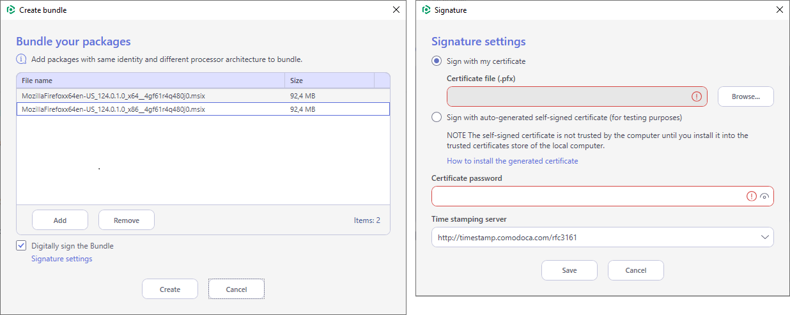The image size is (790, 315).
Task: Click the 92,4 MB size of the x86 package
Action: click(x=303, y=109)
